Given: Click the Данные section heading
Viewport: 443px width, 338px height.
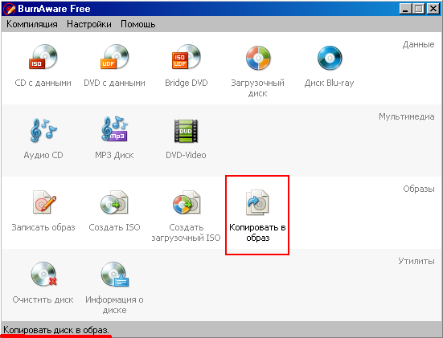Looking at the screenshot, I should 418,45.
